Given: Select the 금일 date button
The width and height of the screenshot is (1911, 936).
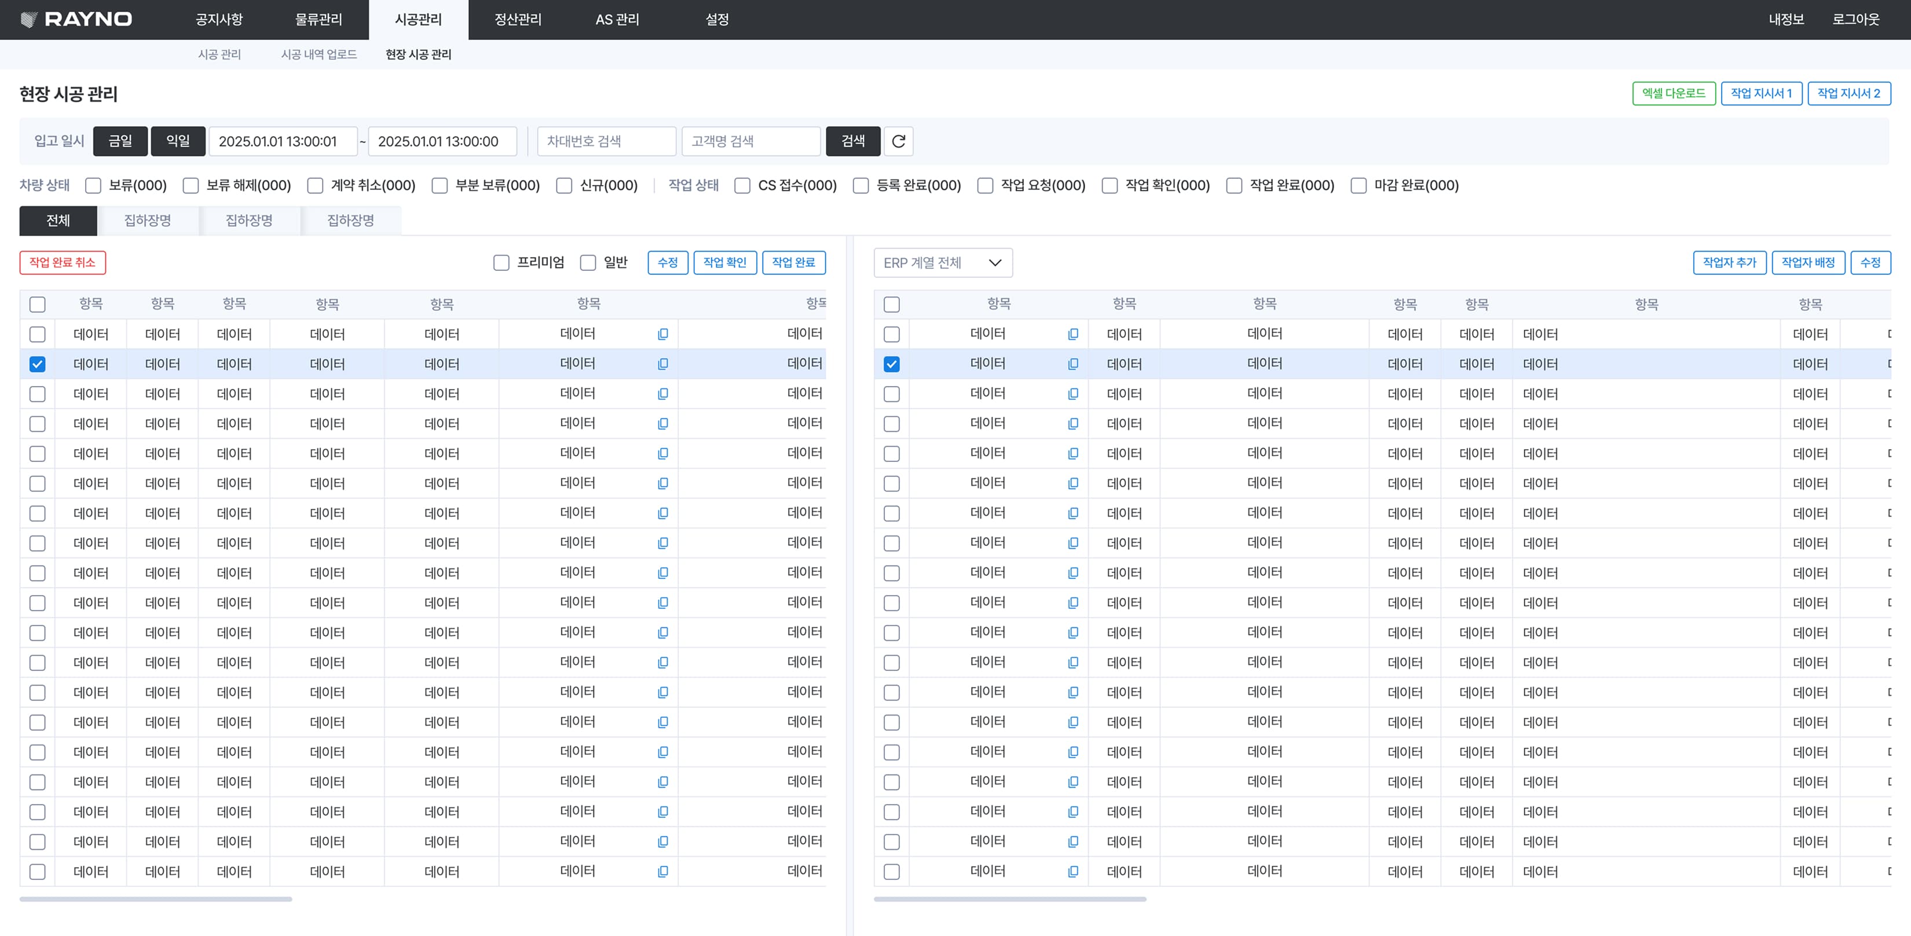Looking at the screenshot, I should (x=120, y=141).
